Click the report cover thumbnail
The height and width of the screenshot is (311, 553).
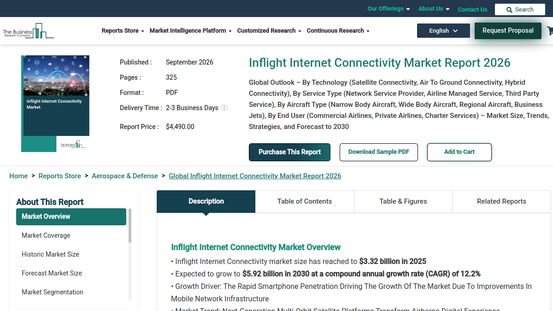coord(55,104)
